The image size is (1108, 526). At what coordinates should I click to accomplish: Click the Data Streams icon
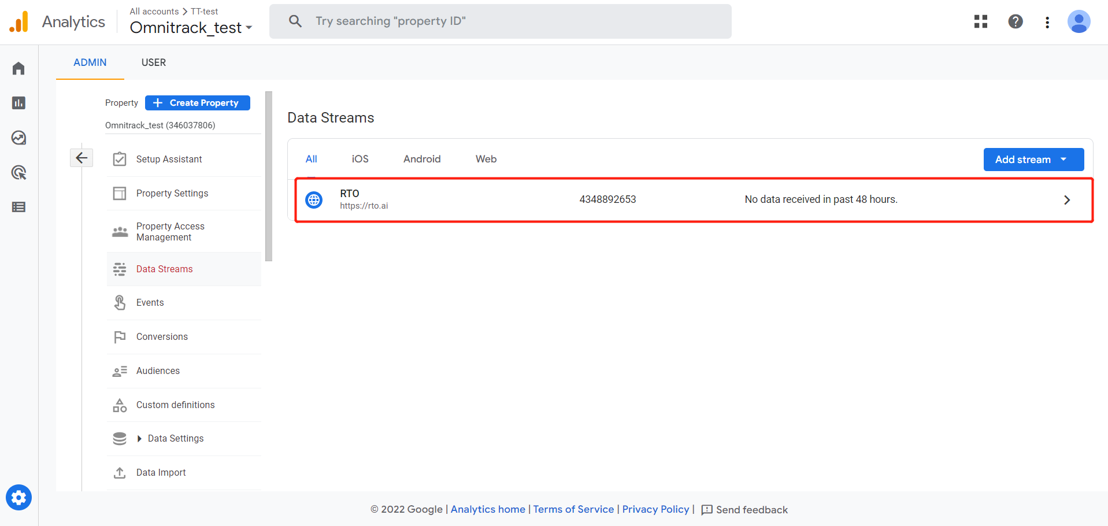[x=120, y=269]
